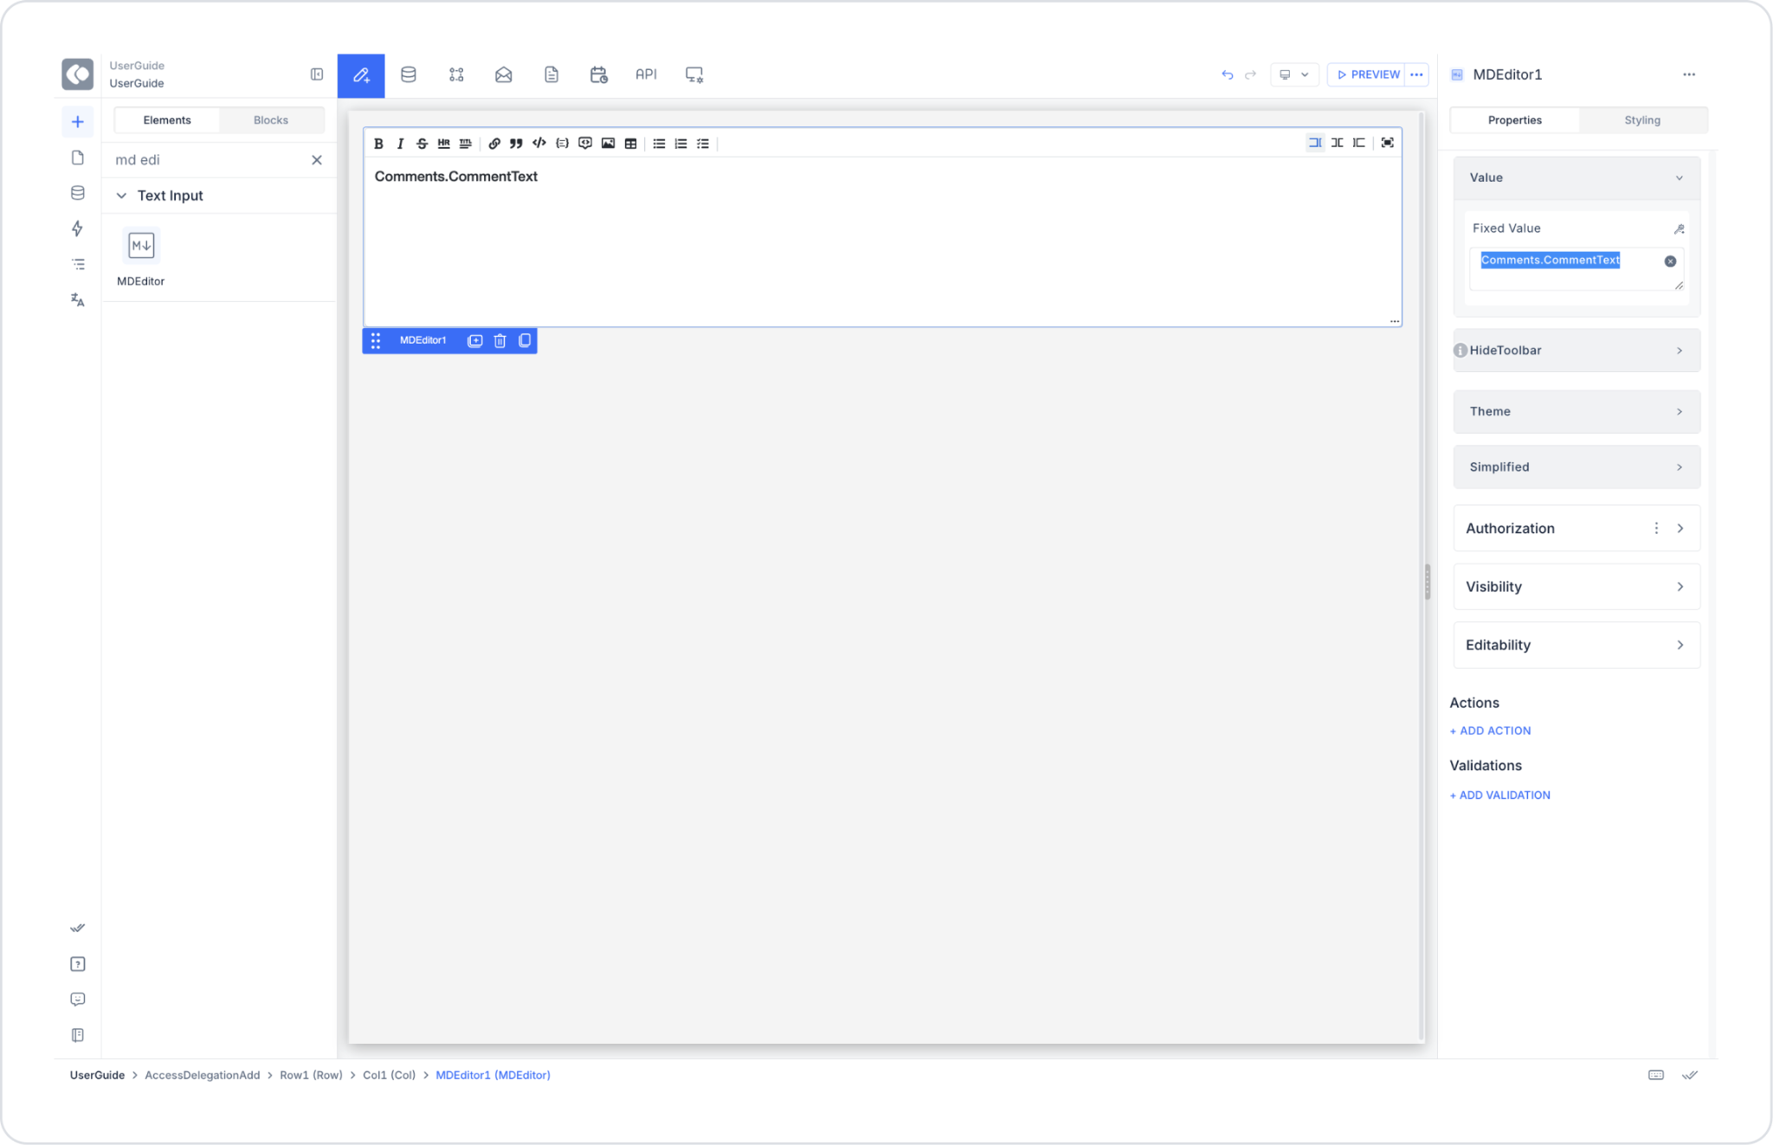Click the ADD VALIDATION link
1773x1145 pixels.
click(1500, 795)
